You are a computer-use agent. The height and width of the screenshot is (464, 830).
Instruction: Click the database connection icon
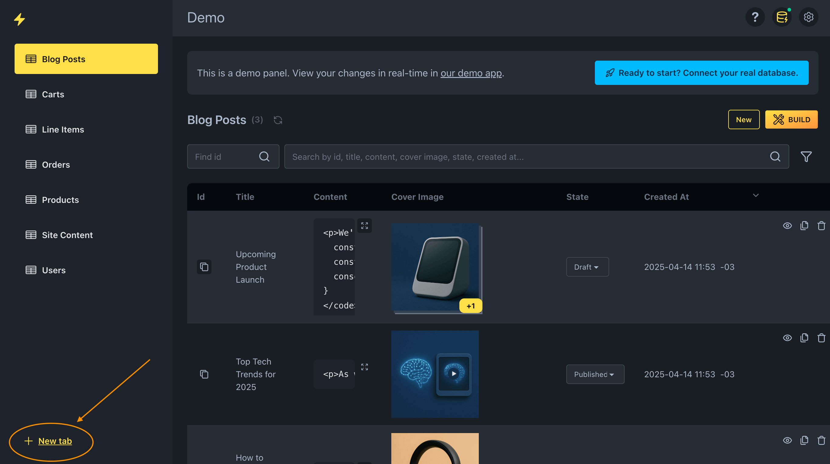[x=782, y=17]
